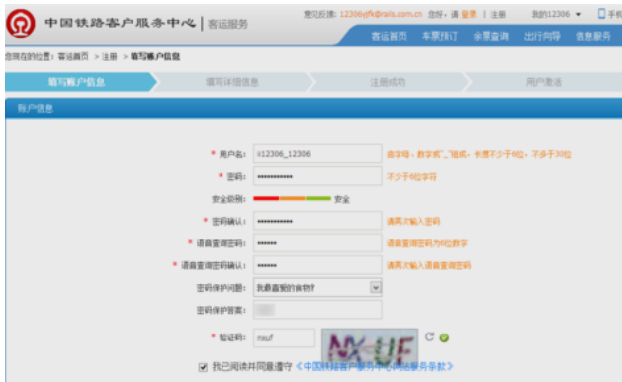This screenshot has width=622, height=382.
Task: Select the 注册成功 step tab
Action: [388, 82]
